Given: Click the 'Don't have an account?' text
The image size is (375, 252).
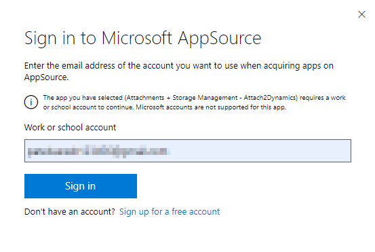Looking at the screenshot, I should coord(70,212).
